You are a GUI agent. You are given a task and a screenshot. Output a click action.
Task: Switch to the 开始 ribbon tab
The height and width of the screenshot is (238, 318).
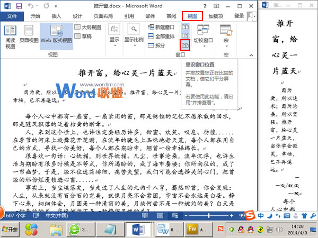[x=36, y=16]
